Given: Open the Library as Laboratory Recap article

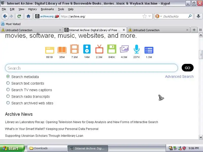Looking at the screenshot, I should click(81, 122).
